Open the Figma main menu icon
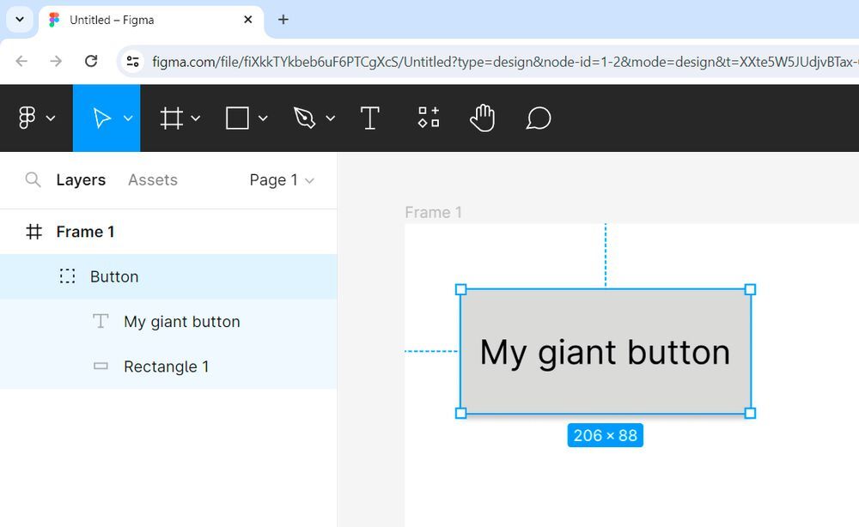The width and height of the screenshot is (859, 527). coord(27,118)
